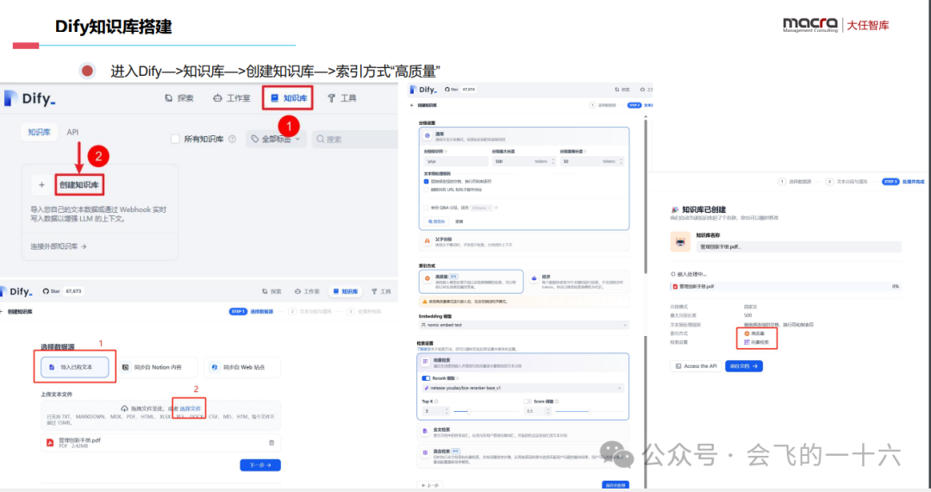Open the Chinese language dropdown
Viewport: 931px width, 492px height.
[x=482, y=208]
